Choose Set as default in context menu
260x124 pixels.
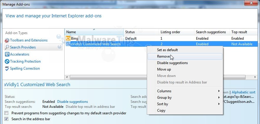pos(185,50)
